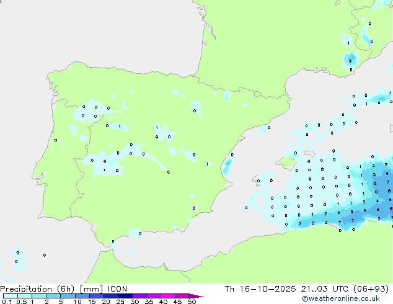
Task: Open the weatheronline.co.uk link
Action: coord(340,298)
